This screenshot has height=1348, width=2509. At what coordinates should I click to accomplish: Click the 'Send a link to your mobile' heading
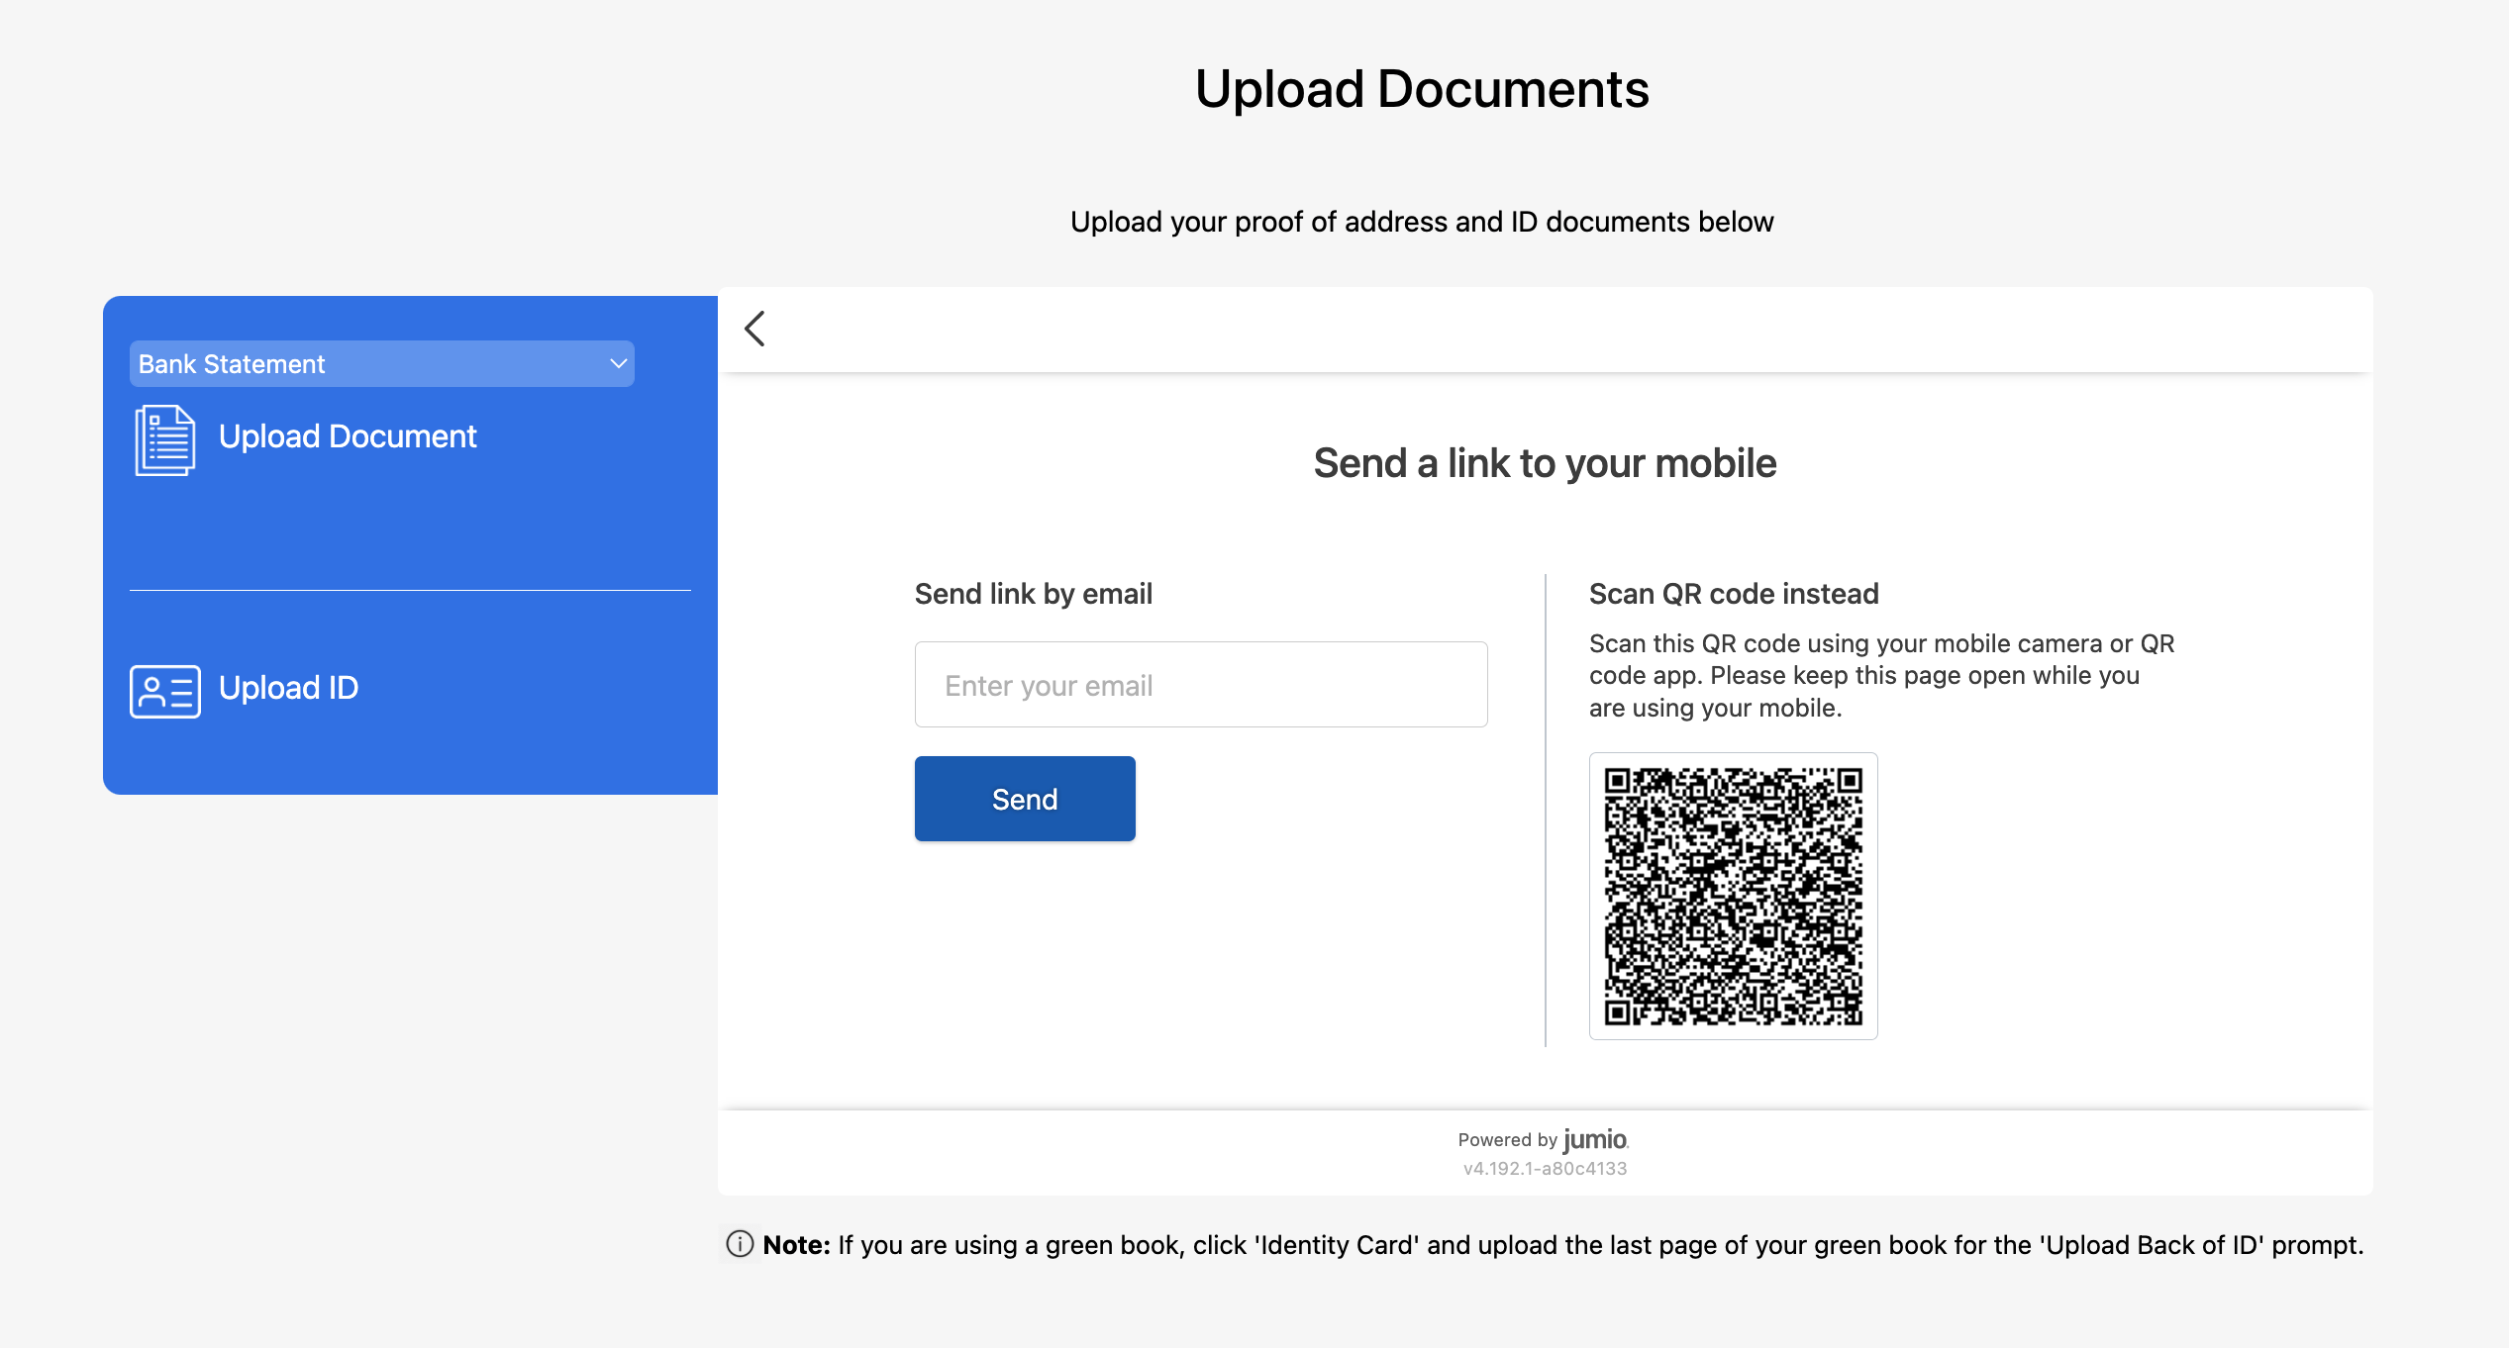(x=1545, y=463)
